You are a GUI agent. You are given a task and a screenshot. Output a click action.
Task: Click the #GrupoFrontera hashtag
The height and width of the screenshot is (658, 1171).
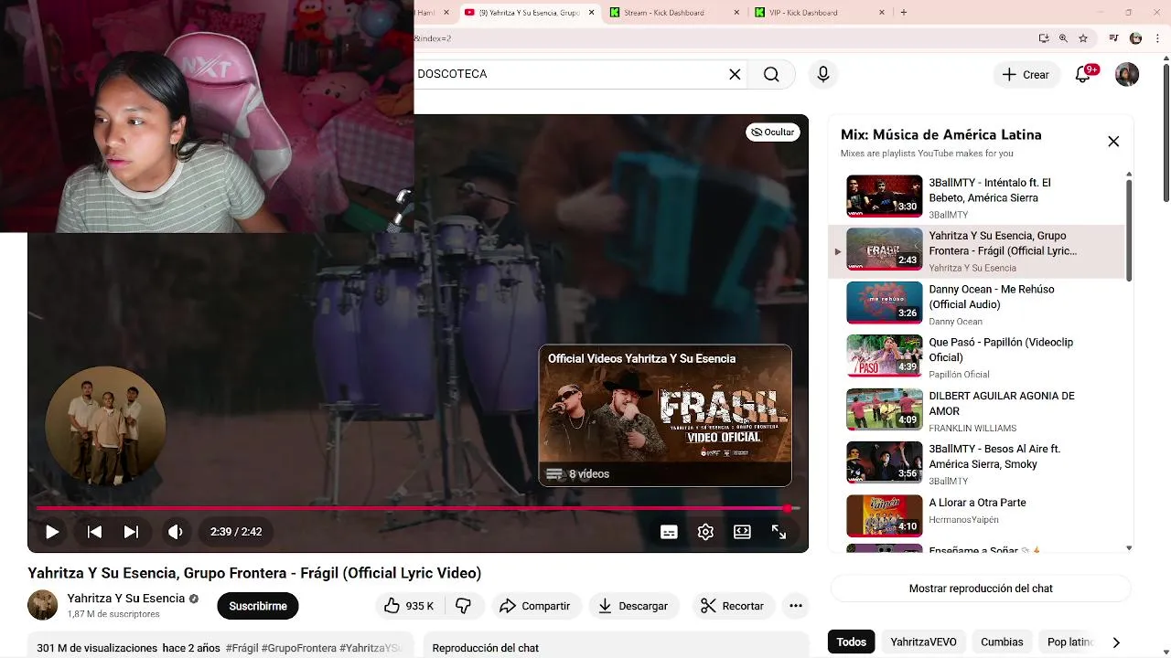pos(299,648)
